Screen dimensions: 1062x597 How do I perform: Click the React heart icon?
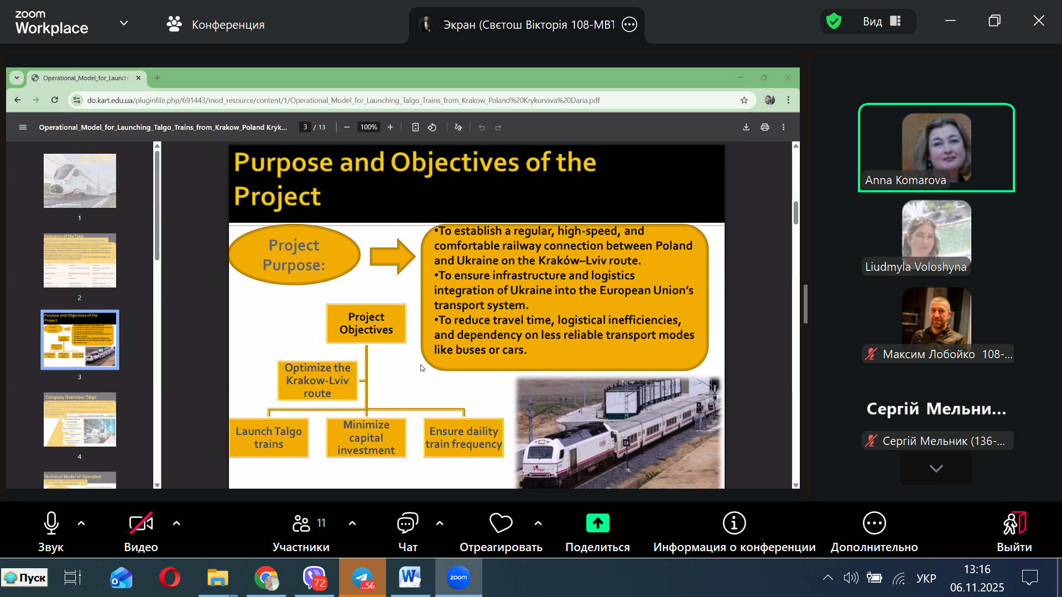tap(501, 523)
